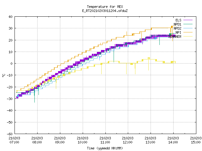Click the °C y-axis unit label
Screen dimensions: 202x151
click(x=3, y=75)
